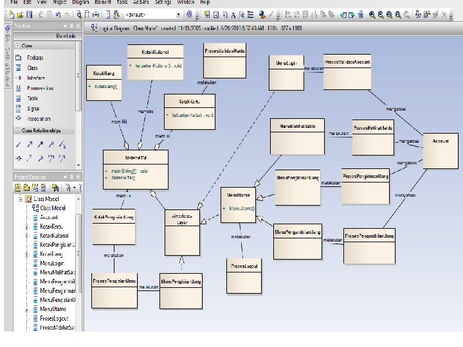Select ProsesLogout in Project Browser
This screenshot has height=347, width=463.
[x=54, y=319]
